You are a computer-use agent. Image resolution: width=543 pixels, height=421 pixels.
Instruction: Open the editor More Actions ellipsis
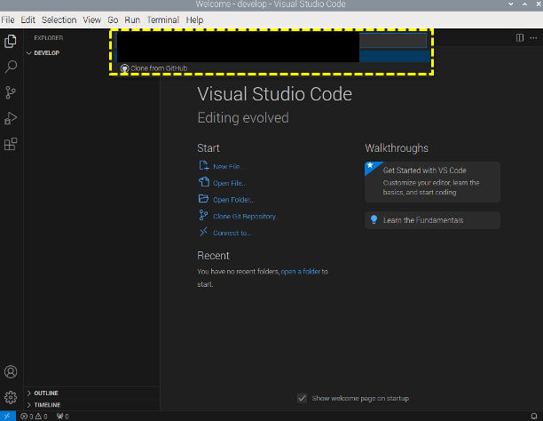click(533, 38)
